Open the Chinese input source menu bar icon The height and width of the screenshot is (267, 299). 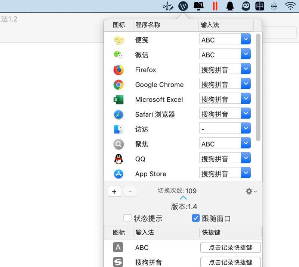(x=260, y=6)
